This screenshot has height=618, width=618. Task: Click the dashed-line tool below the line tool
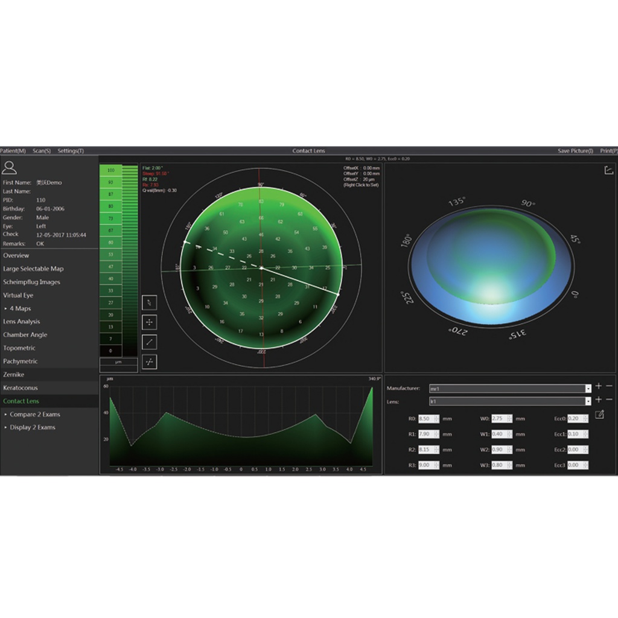pos(150,362)
